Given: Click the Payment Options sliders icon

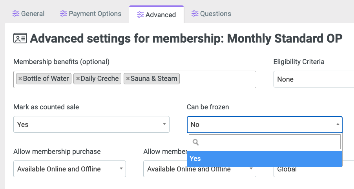Looking at the screenshot, I should pyautogui.click(x=64, y=14).
